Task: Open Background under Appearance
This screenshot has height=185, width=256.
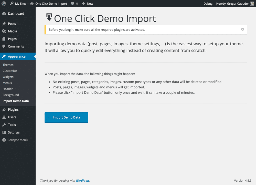Action: pyautogui.click(x=10, y=95)
